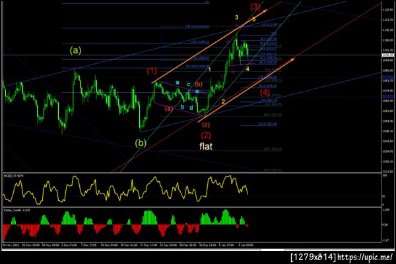Click the yellow "4" wave number
The width and height of the screenshot is (396, 264).
pyautogui.click(x=247, y=69)
